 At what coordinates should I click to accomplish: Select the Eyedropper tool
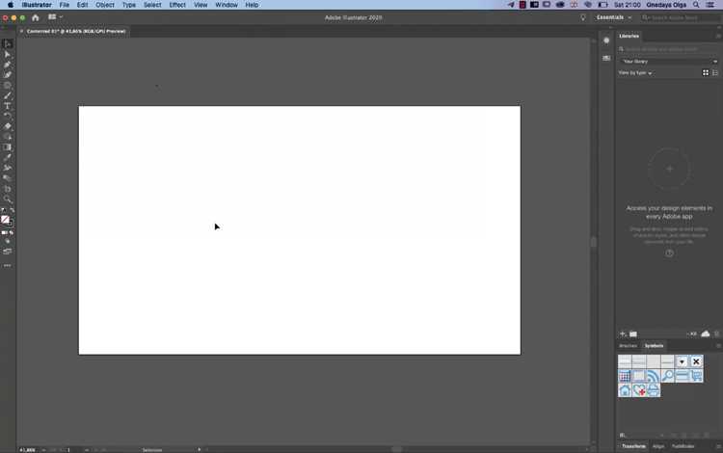[8, 158]
